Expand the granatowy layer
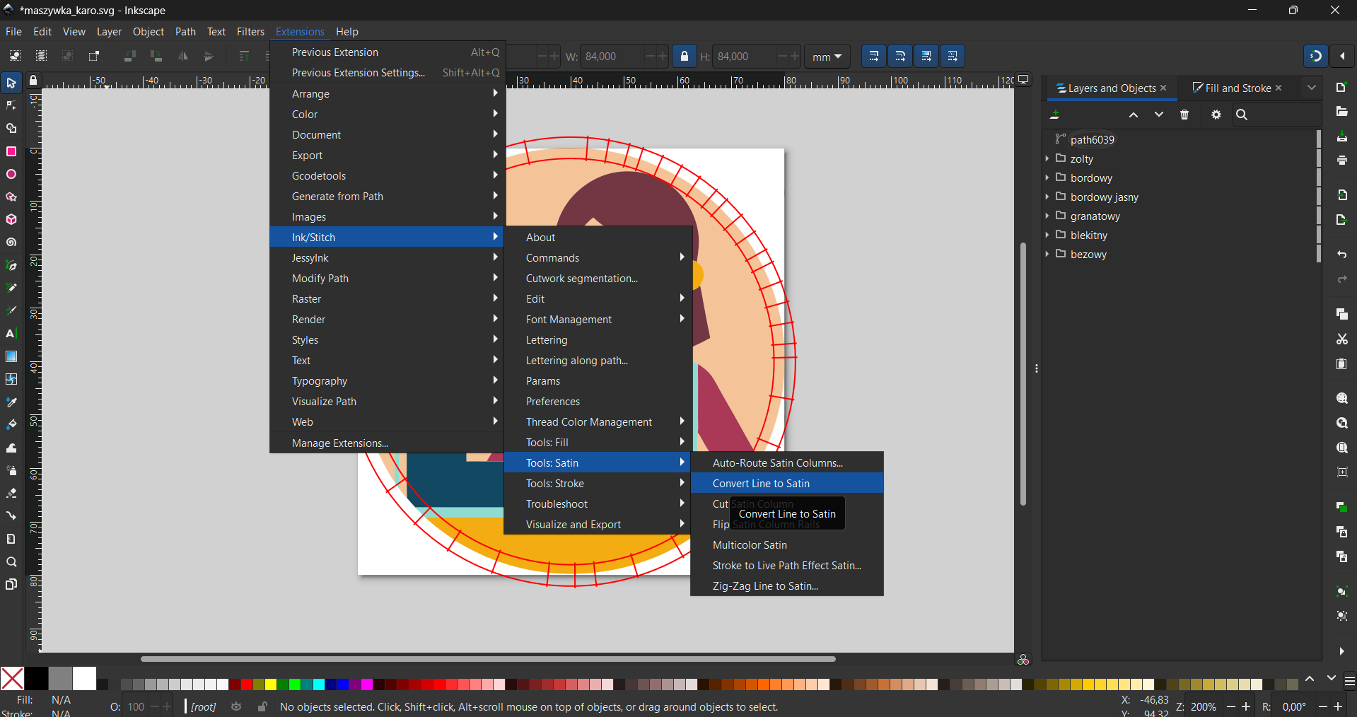 (x=1047, y=216)
